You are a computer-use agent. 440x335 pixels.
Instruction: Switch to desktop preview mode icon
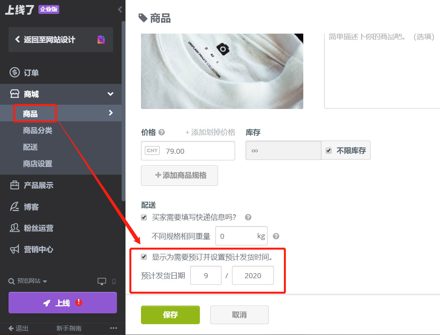101,281
